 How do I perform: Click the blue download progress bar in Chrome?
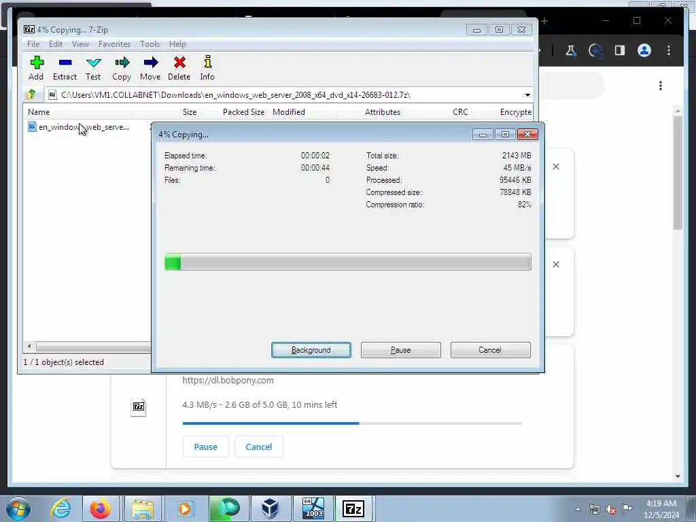tap(352, 423)
